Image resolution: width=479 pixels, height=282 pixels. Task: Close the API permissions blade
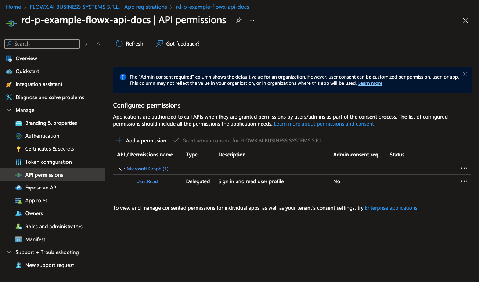point(465,21)
